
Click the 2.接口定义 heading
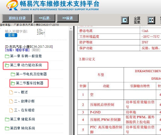[x=87, y=59]
